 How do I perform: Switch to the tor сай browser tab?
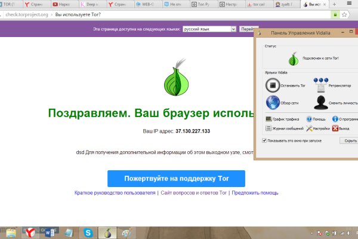point(260,4)
